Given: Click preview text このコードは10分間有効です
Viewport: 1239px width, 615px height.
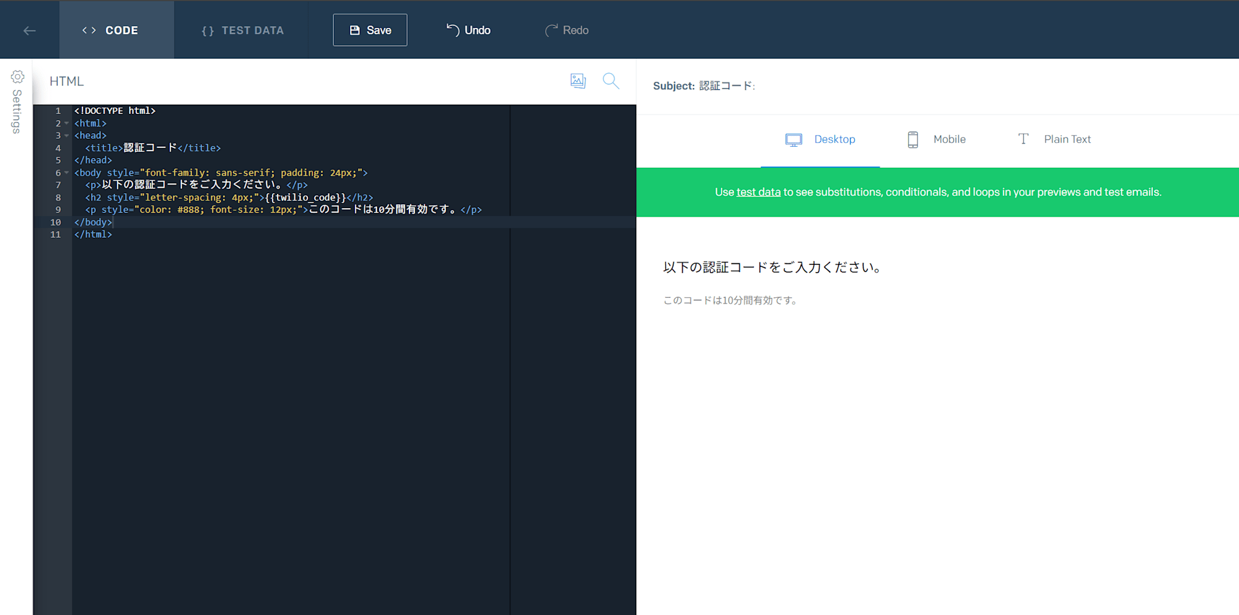Looking at the screenshot, I should click(730, 300).
